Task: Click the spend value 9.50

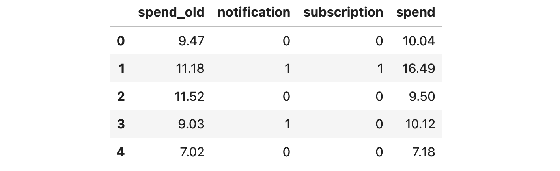Action: (x=422, y=97)
